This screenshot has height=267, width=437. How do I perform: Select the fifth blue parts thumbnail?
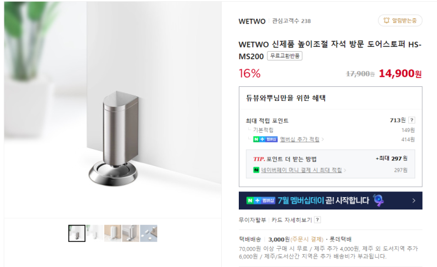pos(149,233)
